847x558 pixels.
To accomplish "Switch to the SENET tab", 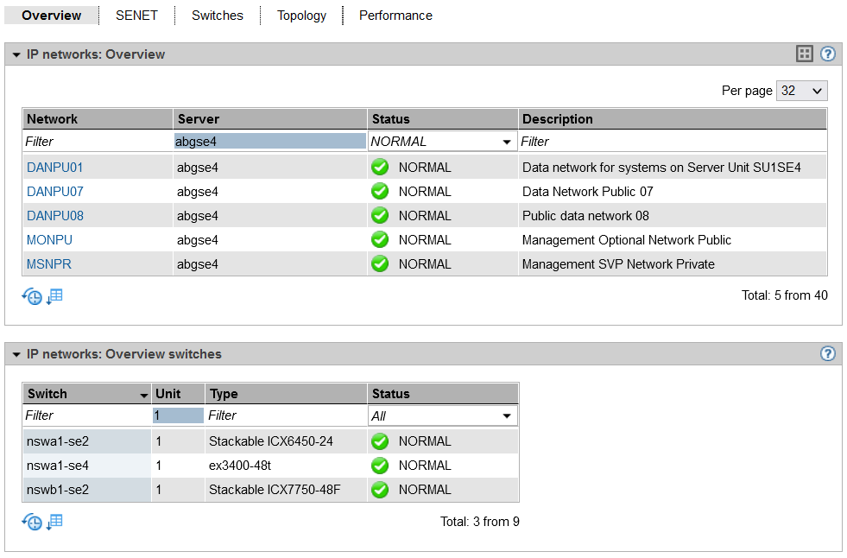I will click(136, 16).
